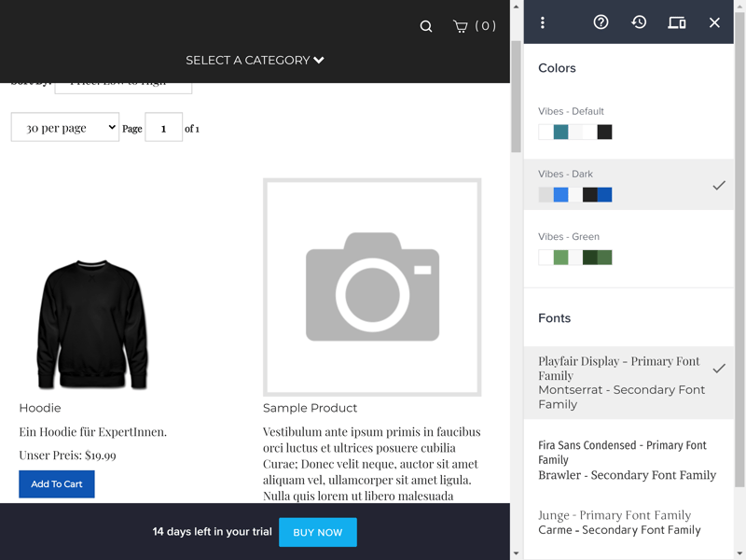Click the camera placeholder product image

pos(372,287)
